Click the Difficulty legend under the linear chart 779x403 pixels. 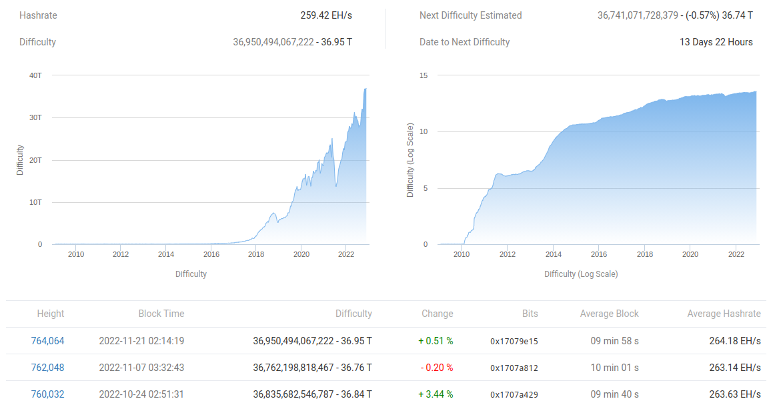[191, 274]
